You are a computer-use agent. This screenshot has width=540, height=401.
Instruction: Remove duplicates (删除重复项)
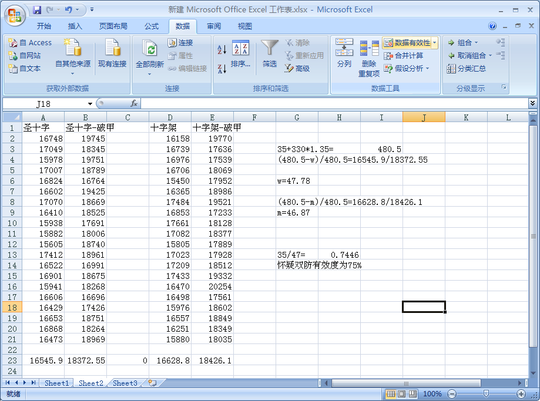coord(369,59)
